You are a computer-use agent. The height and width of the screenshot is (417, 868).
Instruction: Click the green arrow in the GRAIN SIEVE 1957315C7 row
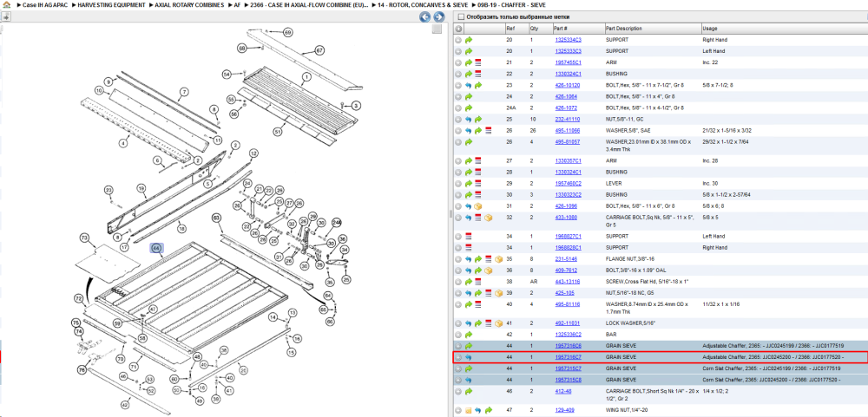(469, 368)
